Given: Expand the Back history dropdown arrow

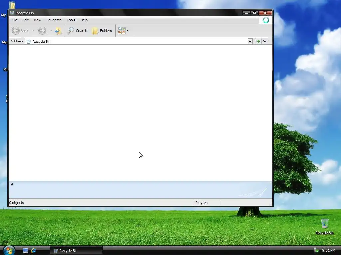Looking at the screenshot, I should coord(33,31).
